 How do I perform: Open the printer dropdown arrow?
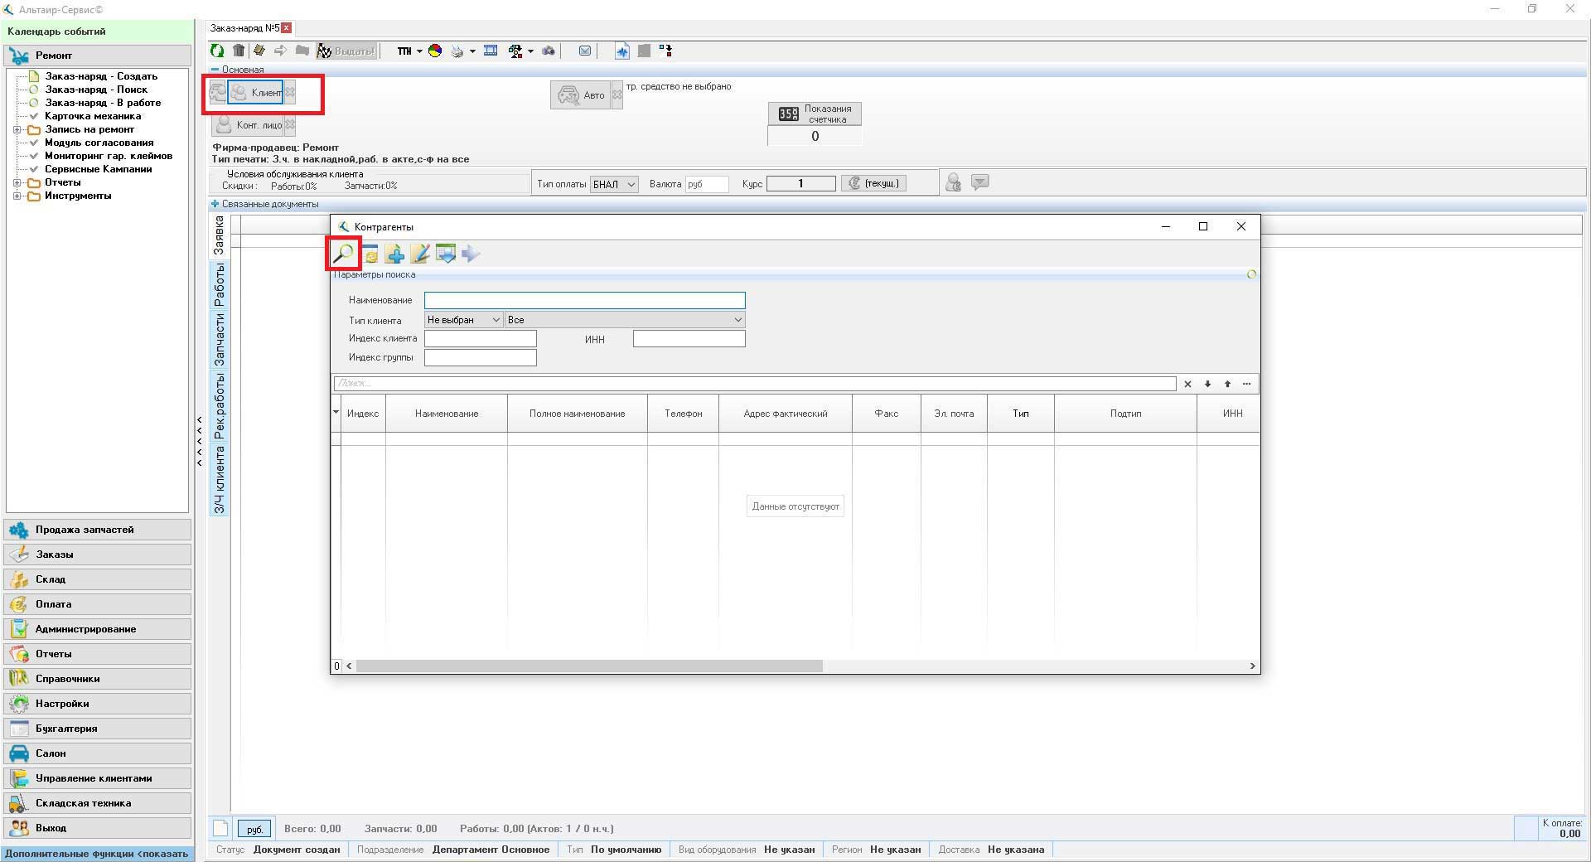(472, 51)
